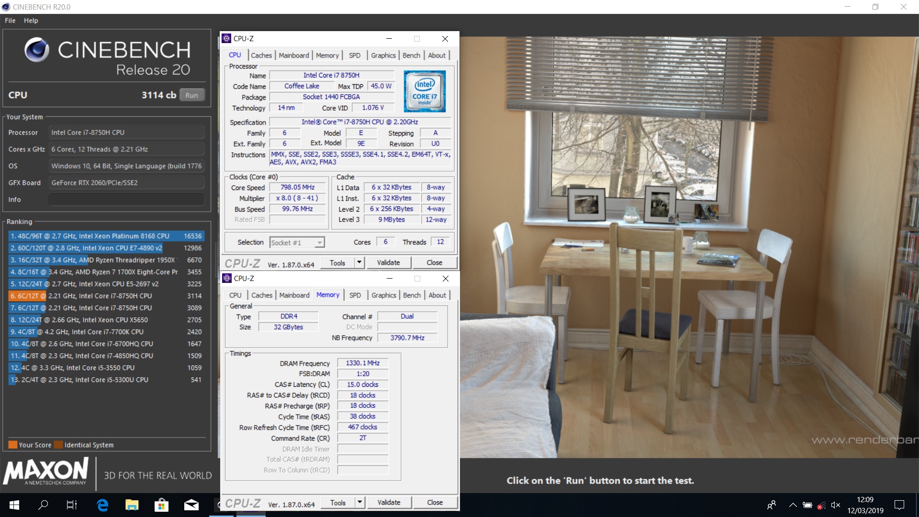Open About tab in lower CPU-Z window
Screen dimensions: 919x517
437,295
